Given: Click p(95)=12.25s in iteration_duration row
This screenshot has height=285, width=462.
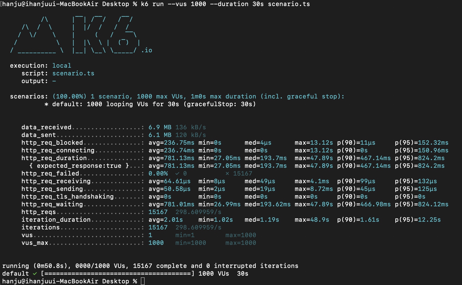Looking at the screenshot, I should pyautogui.click(x=418, y=220).
